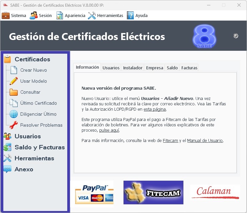The height and width of the screenshot is (213, 247).
Task: Click the Certificados clipboard icon
Action: (x=7, y=59)
